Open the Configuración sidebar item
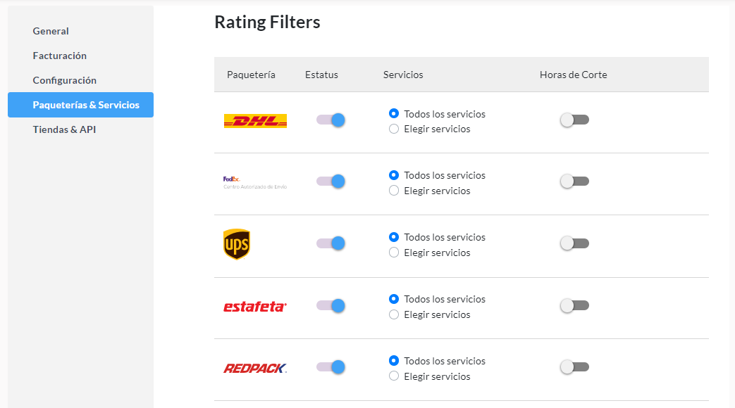 (x=65, y=80)
